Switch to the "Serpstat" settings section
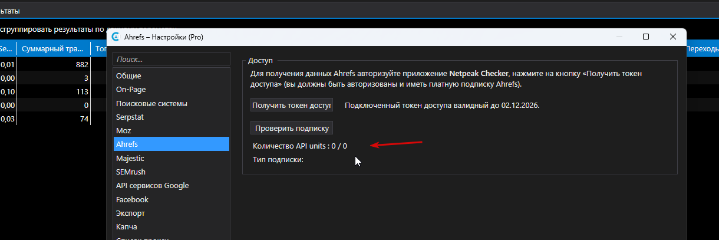The width and height of the screenshot is (719, 240). [171, 117]
